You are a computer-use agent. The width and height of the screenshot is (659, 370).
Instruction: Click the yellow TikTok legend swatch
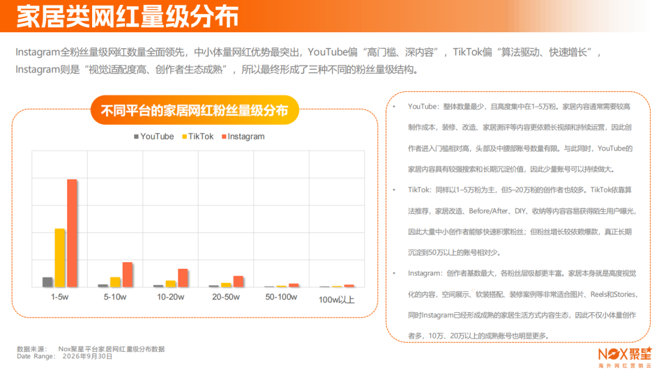click(184, 137)
